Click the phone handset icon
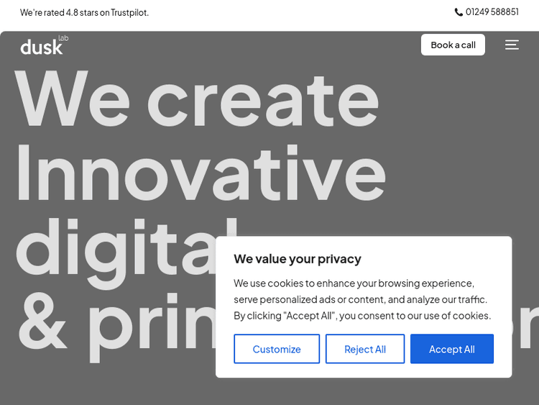Image resolution: width=539 pixels, height=405 pixels. coord(459,12)
